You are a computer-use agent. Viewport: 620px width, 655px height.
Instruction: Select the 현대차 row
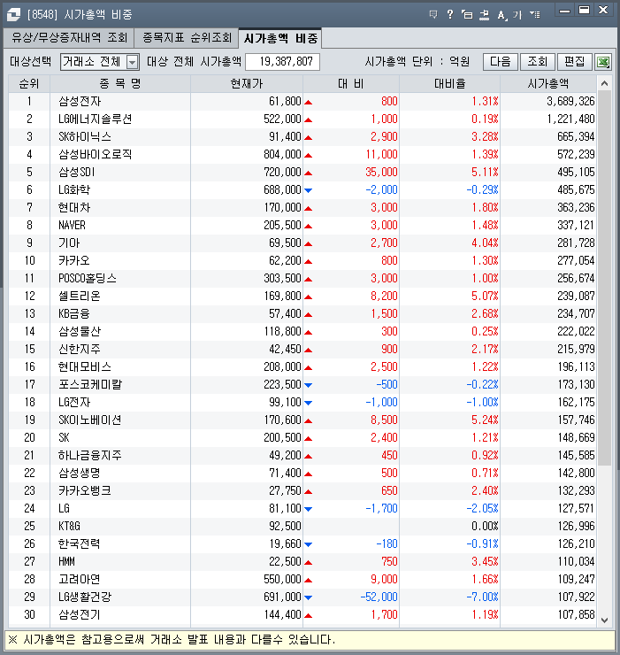pyautogui.click(x=302, y=208)
